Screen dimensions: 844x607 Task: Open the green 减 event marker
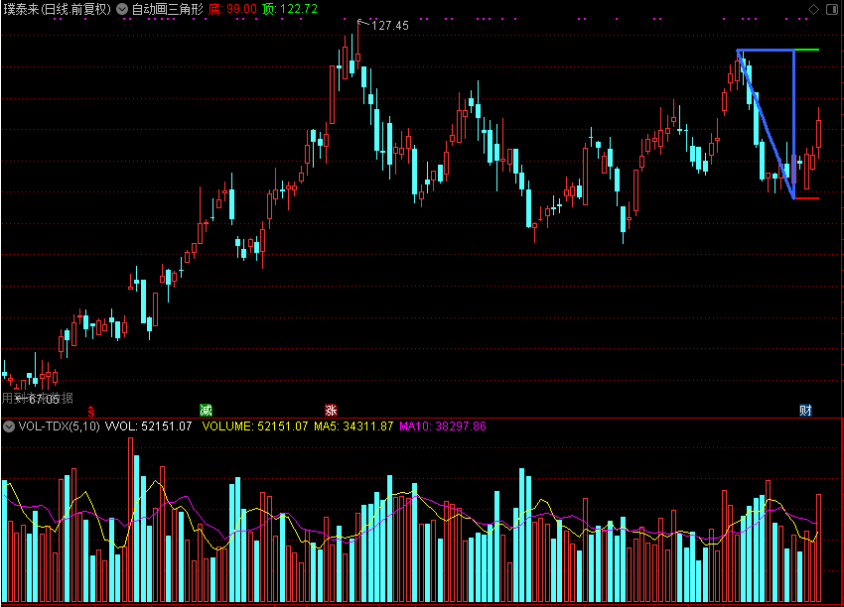click(206, 411)
